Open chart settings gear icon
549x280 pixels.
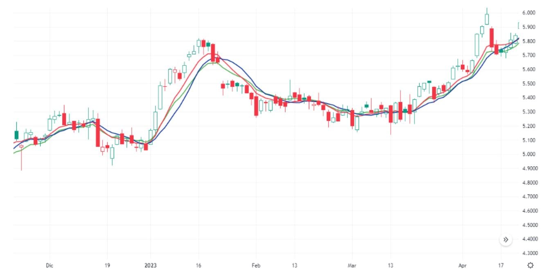point(531,265)
